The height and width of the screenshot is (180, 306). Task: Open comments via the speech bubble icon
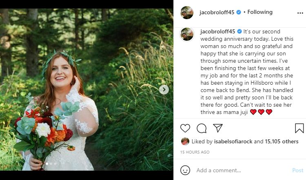click(x=202, y=128)
